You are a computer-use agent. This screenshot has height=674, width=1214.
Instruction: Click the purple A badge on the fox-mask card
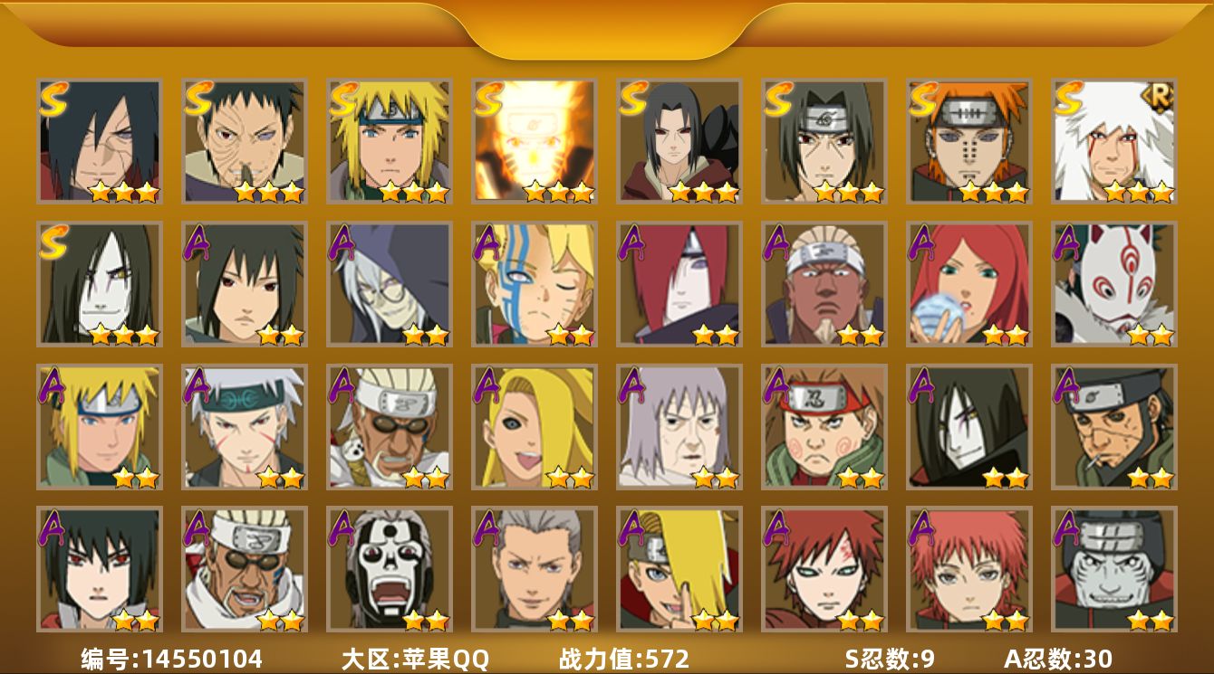coord(1068,242)
